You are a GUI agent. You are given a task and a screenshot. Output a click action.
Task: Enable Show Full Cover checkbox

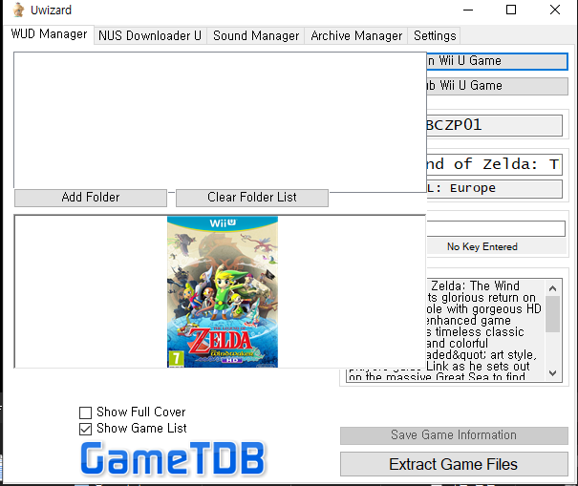(x=86, y=412)
